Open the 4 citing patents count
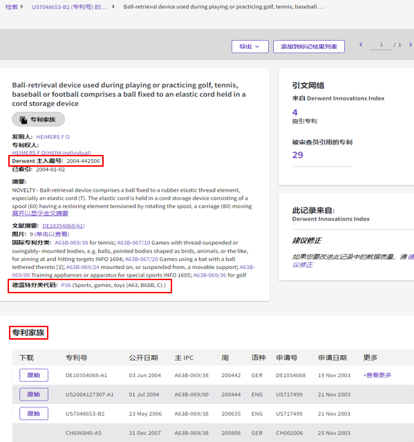Viewport: 414px width, 442px height. pyautogui.click(x=294, y=113)
